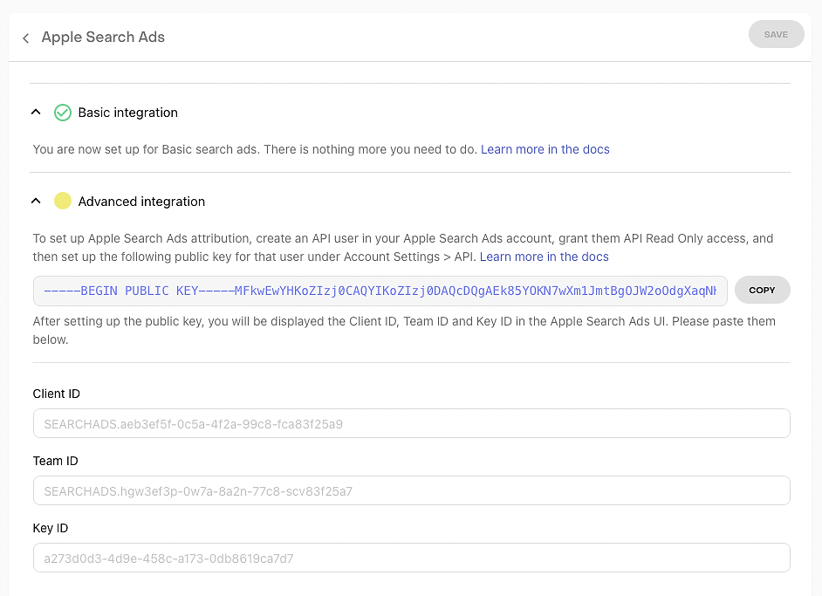
Task: Click the Basic integration heading
Action: [128, 113]
